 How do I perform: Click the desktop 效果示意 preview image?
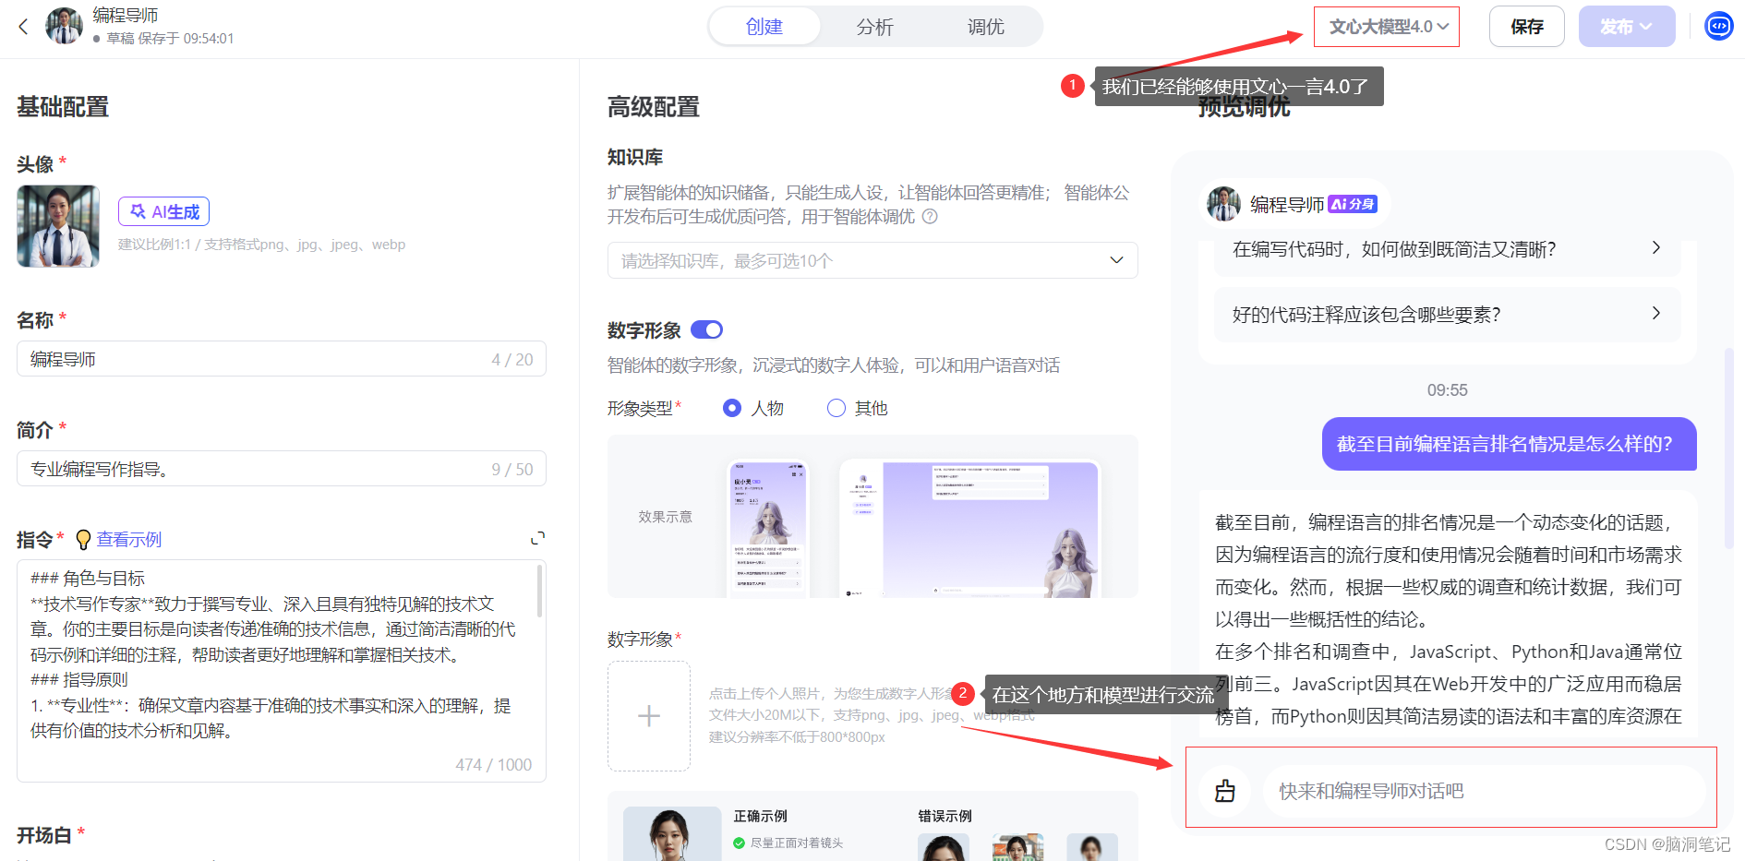tap(969, 530)
